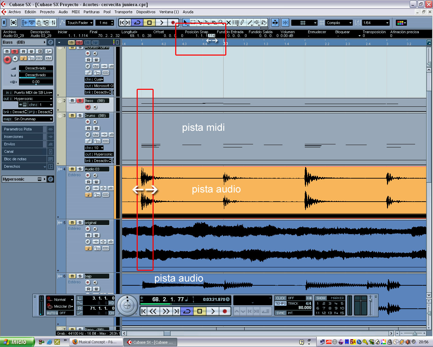Rewind using the transport panel button
Screen dimensions: 433x347
(x=153, y=311)
